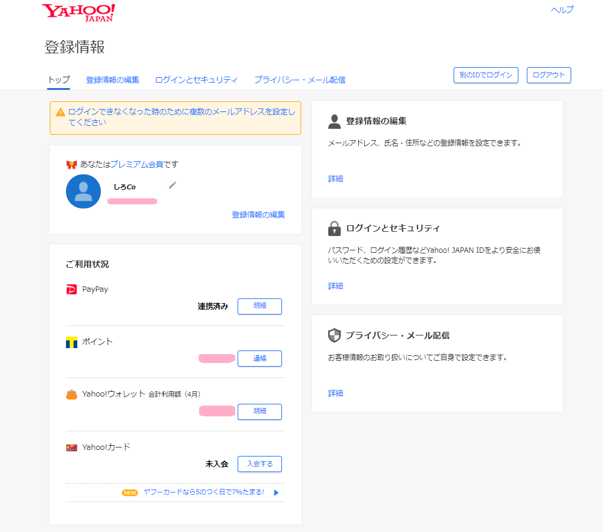Image resolution: width=603 pixels, height=532 pixels.
Task: Click the shield icon for プライバシー・メール配信
Action: tap(334, 335)
